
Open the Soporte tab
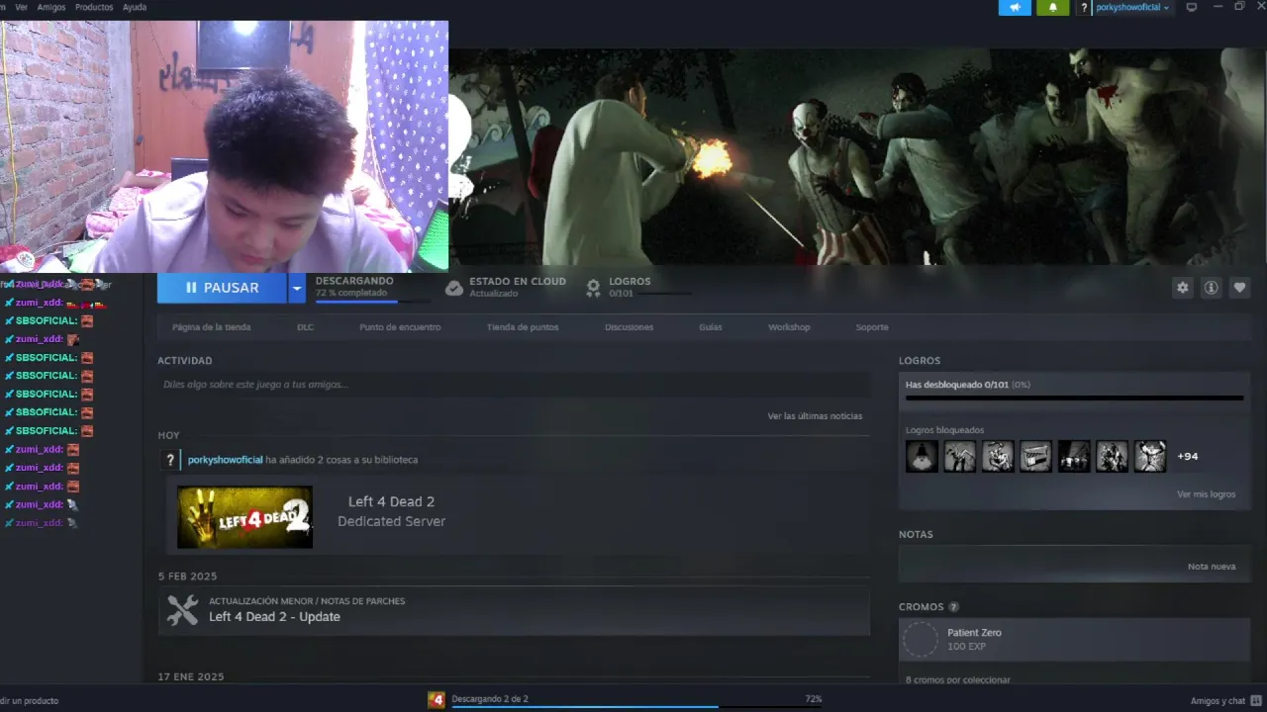click(872, 327)
